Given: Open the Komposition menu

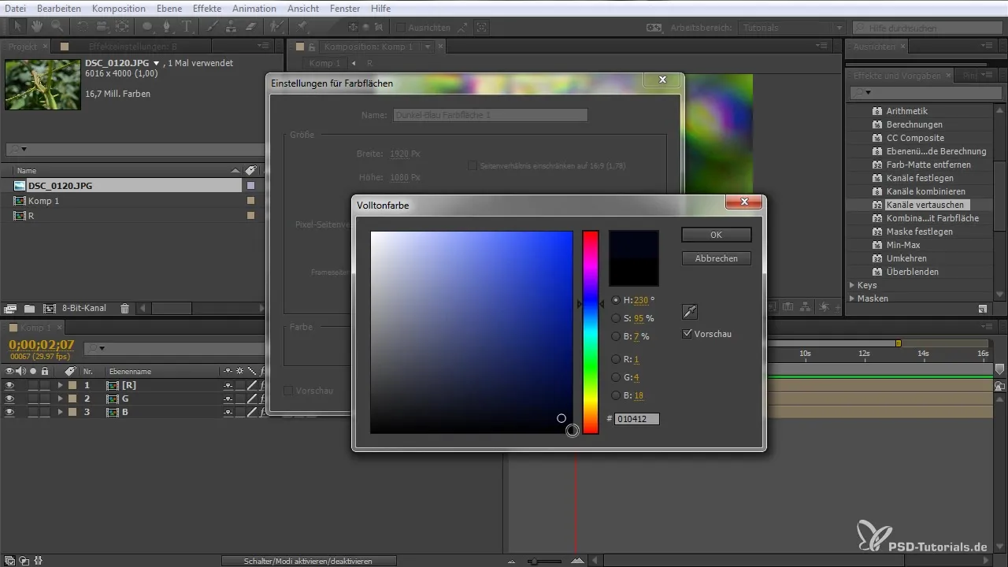Looking at the screenshot, I should tap(118, 9).
